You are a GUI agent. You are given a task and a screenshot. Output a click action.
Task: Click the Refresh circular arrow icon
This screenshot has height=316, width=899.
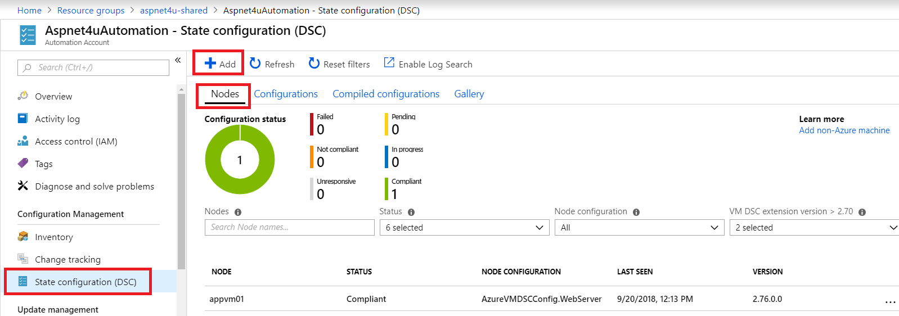click(x=255, y=63)
